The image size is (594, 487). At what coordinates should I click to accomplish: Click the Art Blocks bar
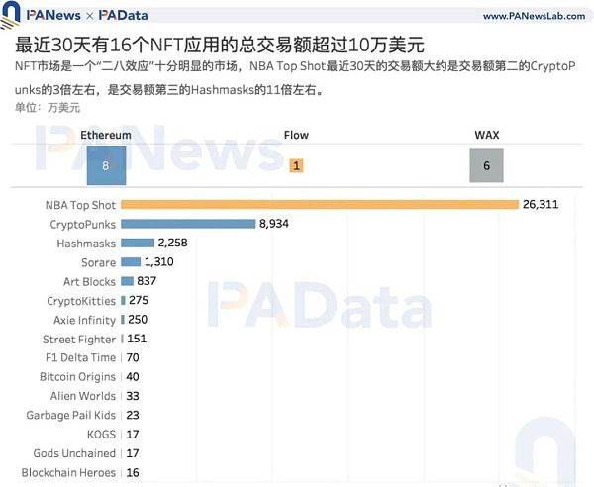click(x=128, y=281)
